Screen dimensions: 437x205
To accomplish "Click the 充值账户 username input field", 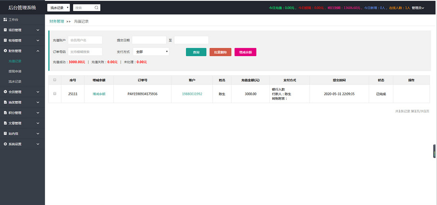I will pos(85,40).
